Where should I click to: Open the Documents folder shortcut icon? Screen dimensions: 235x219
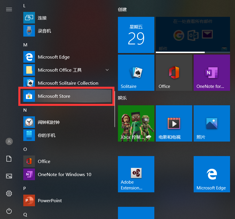coord(9,159)
